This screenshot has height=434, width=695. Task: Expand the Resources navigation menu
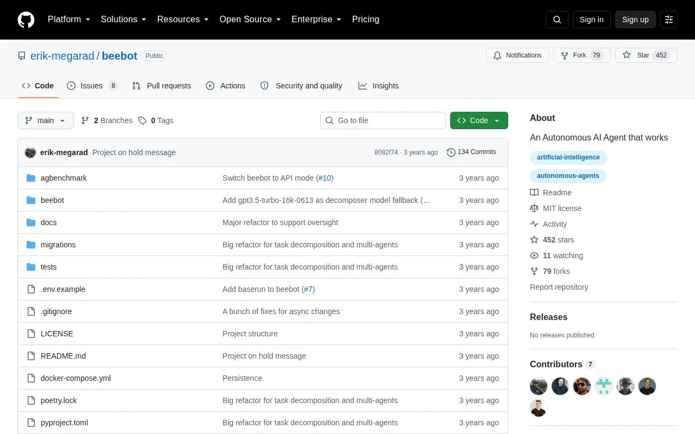tap(183, 20)
